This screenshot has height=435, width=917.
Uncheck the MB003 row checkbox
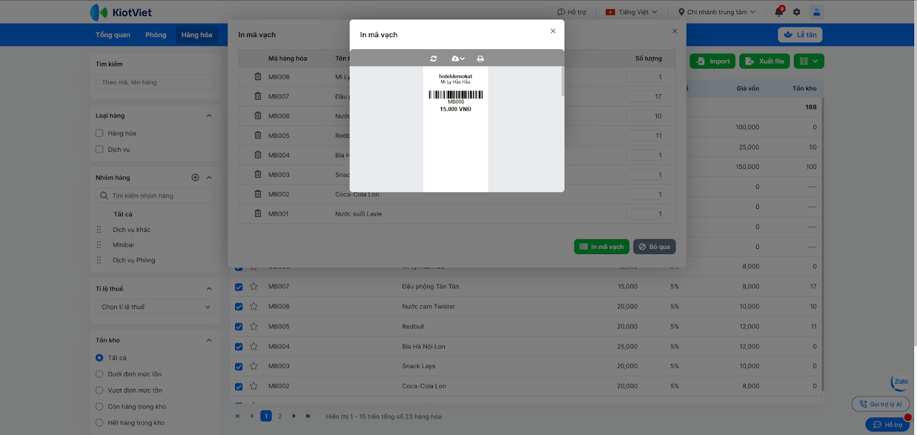point(239,366)
